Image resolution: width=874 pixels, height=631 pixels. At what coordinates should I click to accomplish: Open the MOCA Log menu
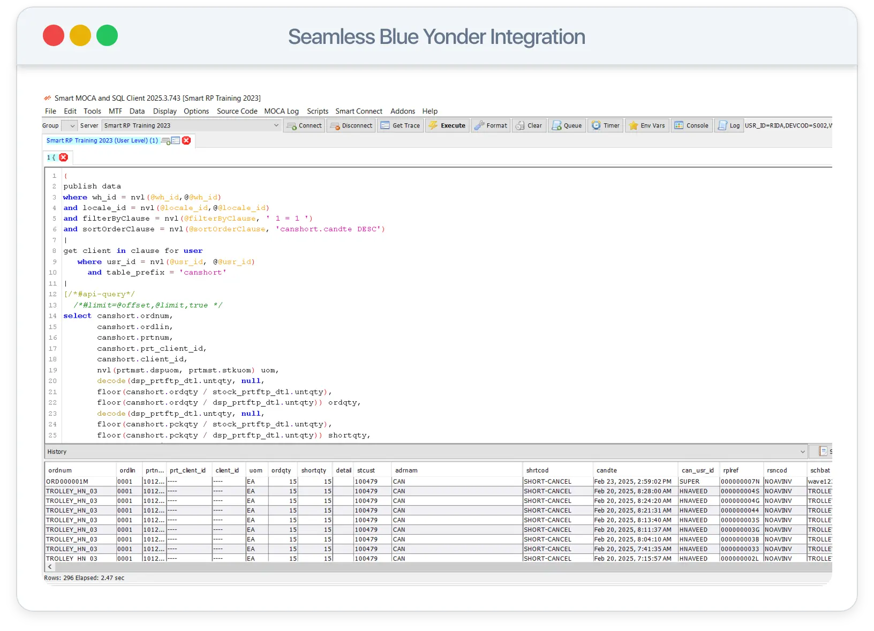pos(282,111)
